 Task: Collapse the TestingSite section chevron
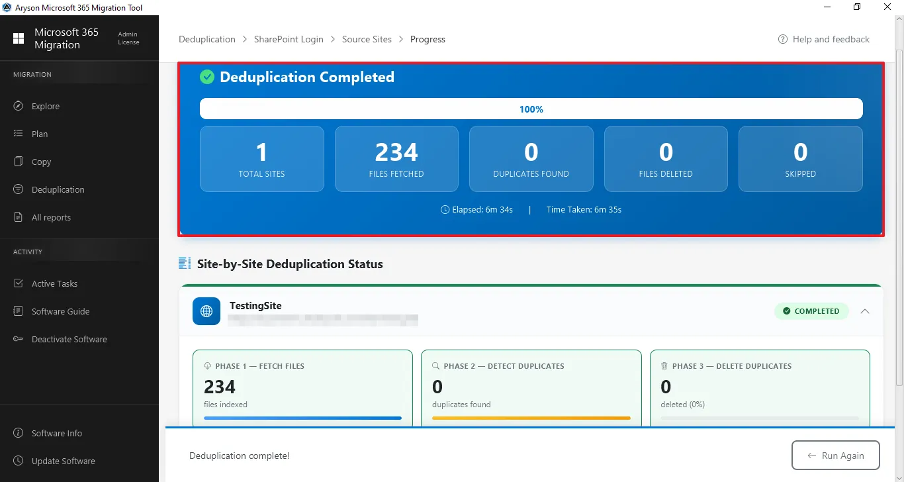pos(865,311)
